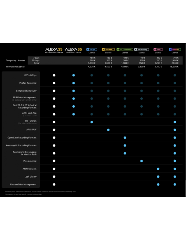The width and height of the screenshot is (186, 240).
Task: Click the Anamorphic Recording Formats label
Action: 21,145
